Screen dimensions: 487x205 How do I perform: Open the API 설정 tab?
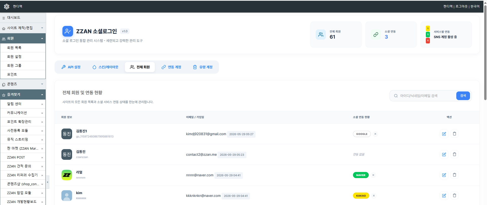click(x=71, y=67)
